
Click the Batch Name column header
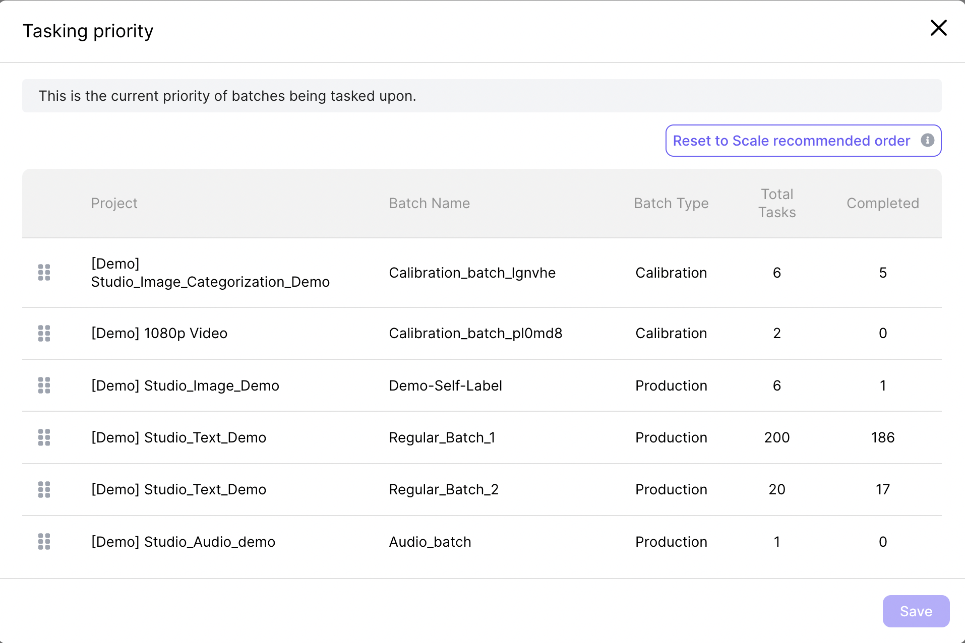(429, 203)
